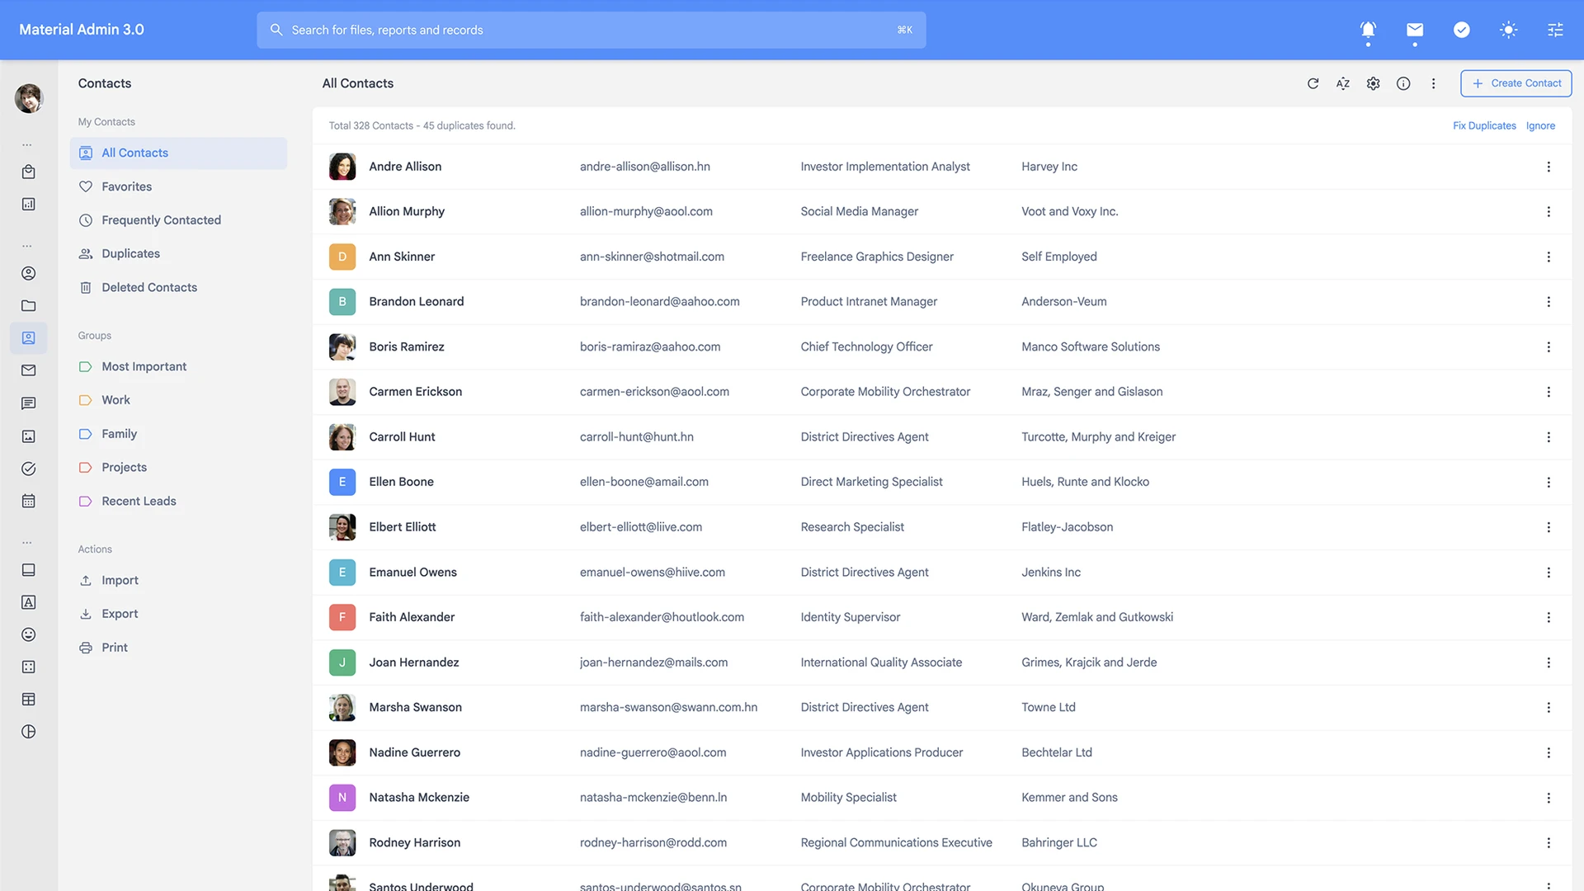Image resolution: width=1584 pixels, height=891 pixels.
Task: Open Frequently Contacted list
Action: tap(178, 220)
